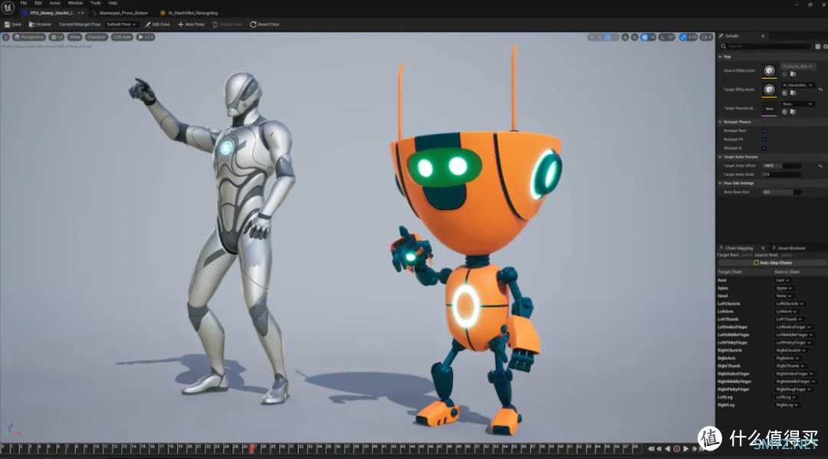828x459 pixels.
Task: Open the Default Pose dropdown
Action: pyautogui.click(x=121, y=25)
